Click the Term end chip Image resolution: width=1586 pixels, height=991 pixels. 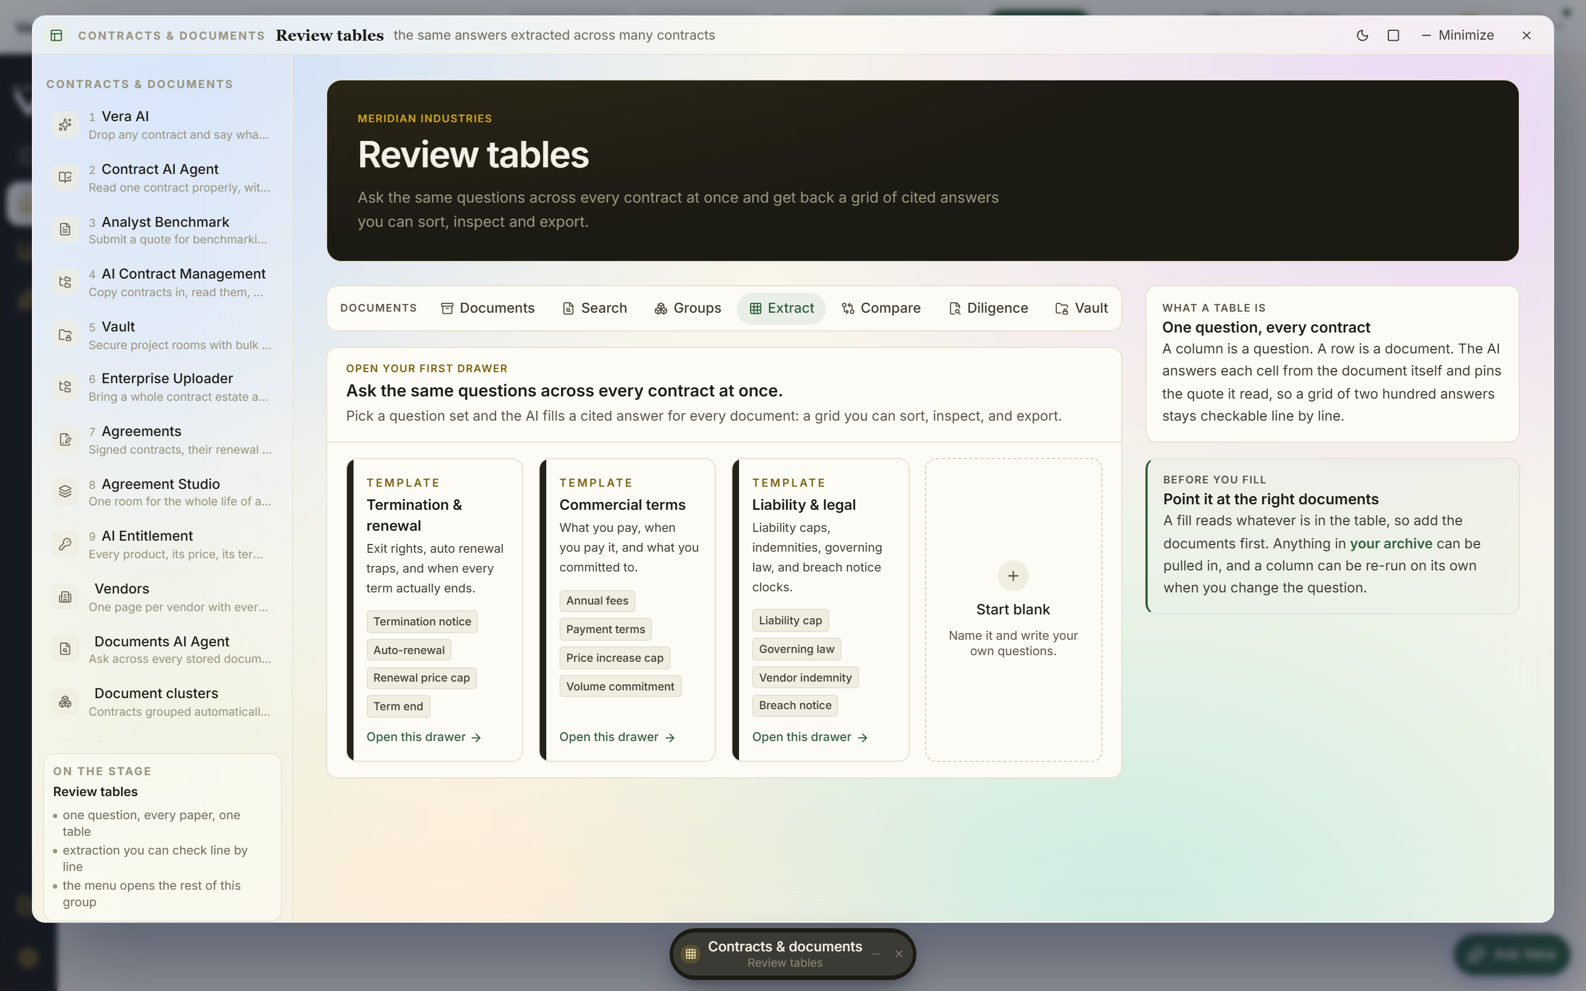coord(399,706)
